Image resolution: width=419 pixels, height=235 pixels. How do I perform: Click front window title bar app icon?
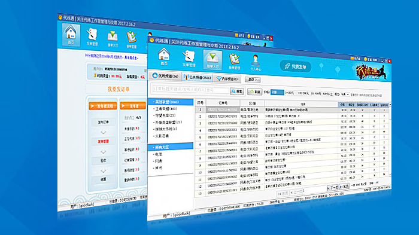(152, 40)
